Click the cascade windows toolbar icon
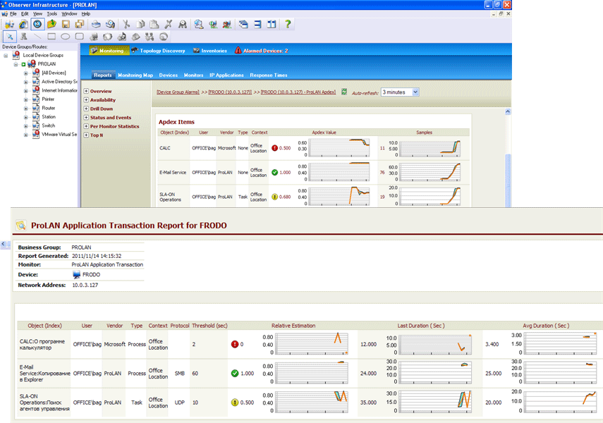Screen dimensions: 603x423 pos(243,24)
